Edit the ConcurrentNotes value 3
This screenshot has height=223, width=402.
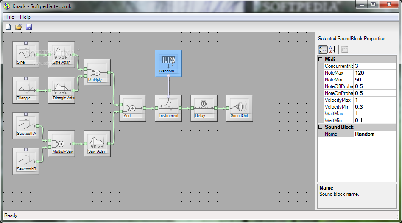[375, 66]
